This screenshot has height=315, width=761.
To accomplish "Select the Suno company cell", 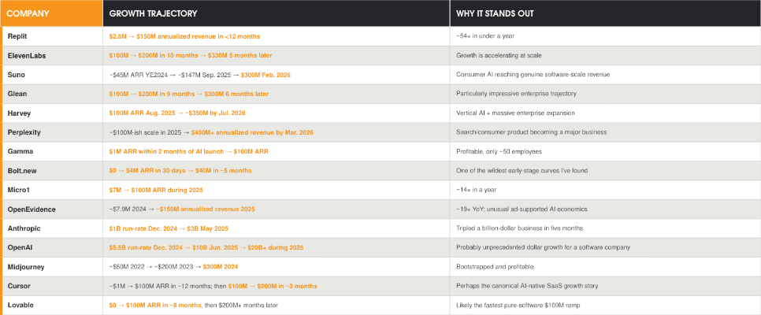I will coord(51,75).
